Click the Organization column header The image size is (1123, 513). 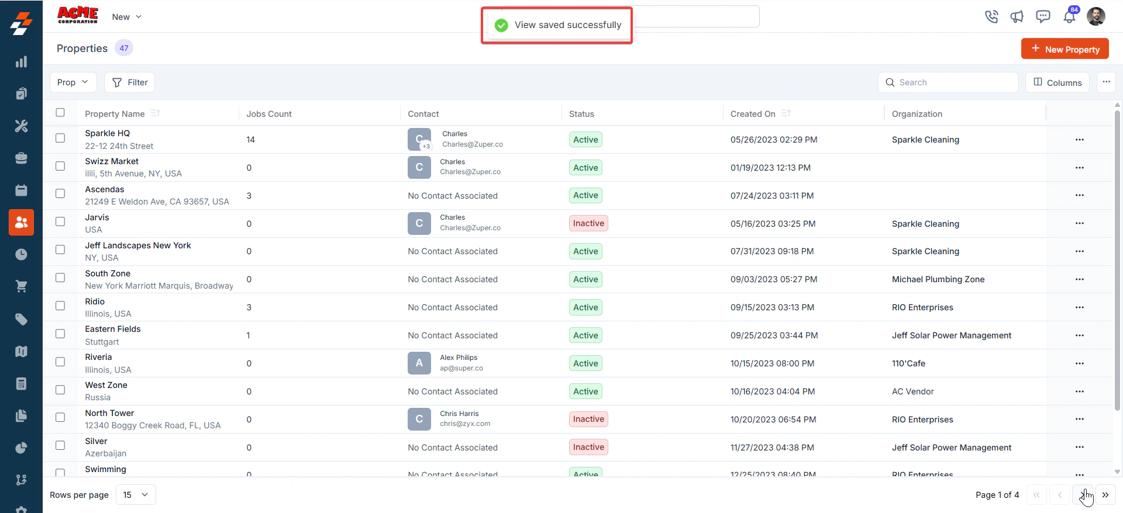point(917,114)
